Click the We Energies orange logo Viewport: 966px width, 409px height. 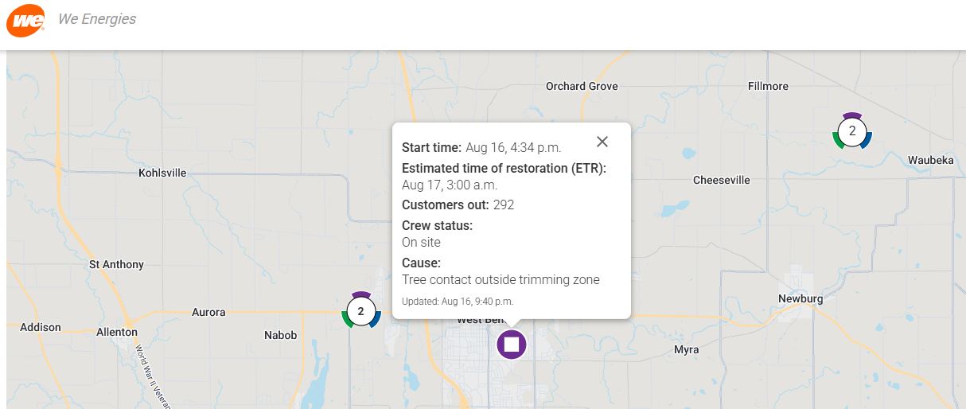click(x=25, y=20)
